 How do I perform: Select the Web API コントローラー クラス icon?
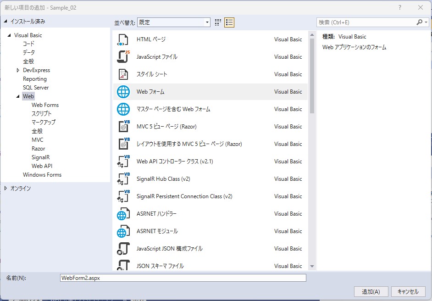click(x=123, y=162)
